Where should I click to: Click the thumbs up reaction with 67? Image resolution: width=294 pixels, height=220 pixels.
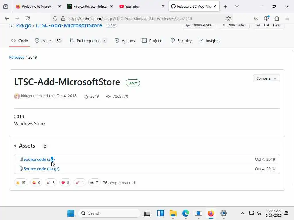[x=21, y=182]
